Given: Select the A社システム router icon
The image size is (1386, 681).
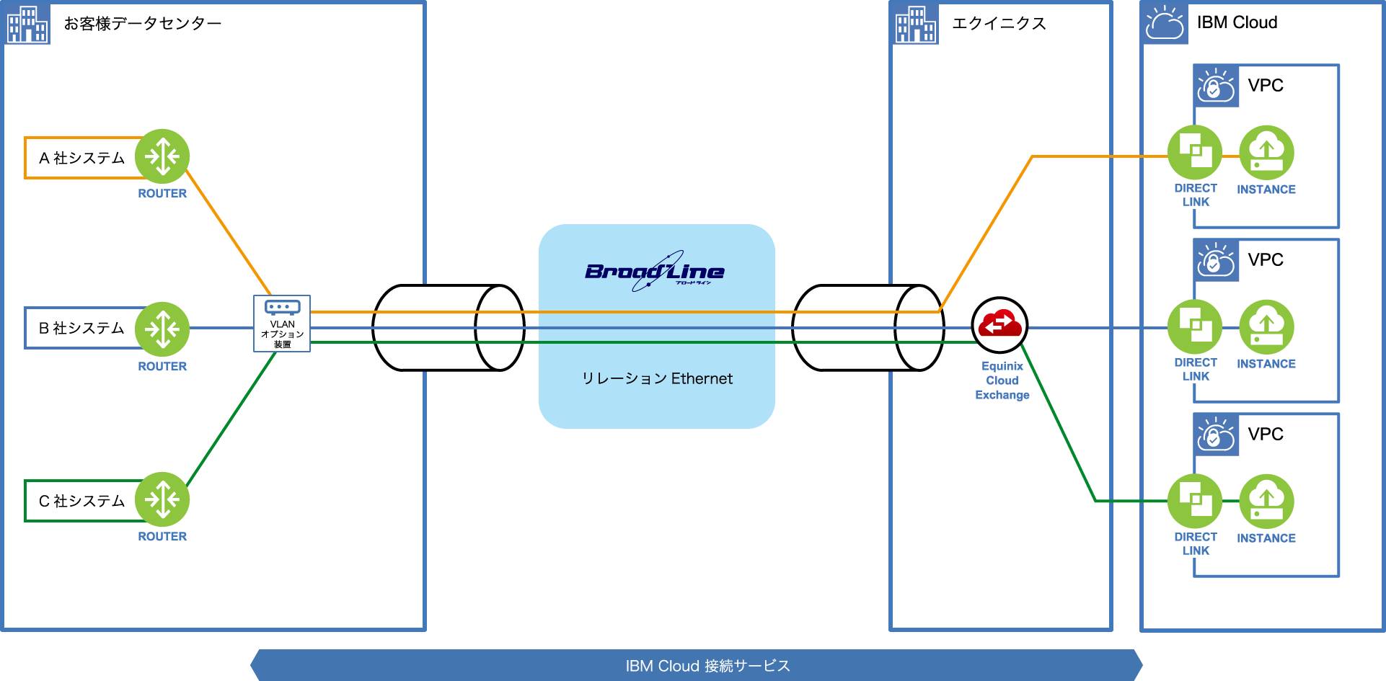Looking at the screenshot, I should [162, 156].
